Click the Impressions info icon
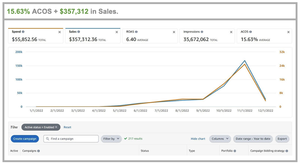Screen dimensions: 300x164 202,32
